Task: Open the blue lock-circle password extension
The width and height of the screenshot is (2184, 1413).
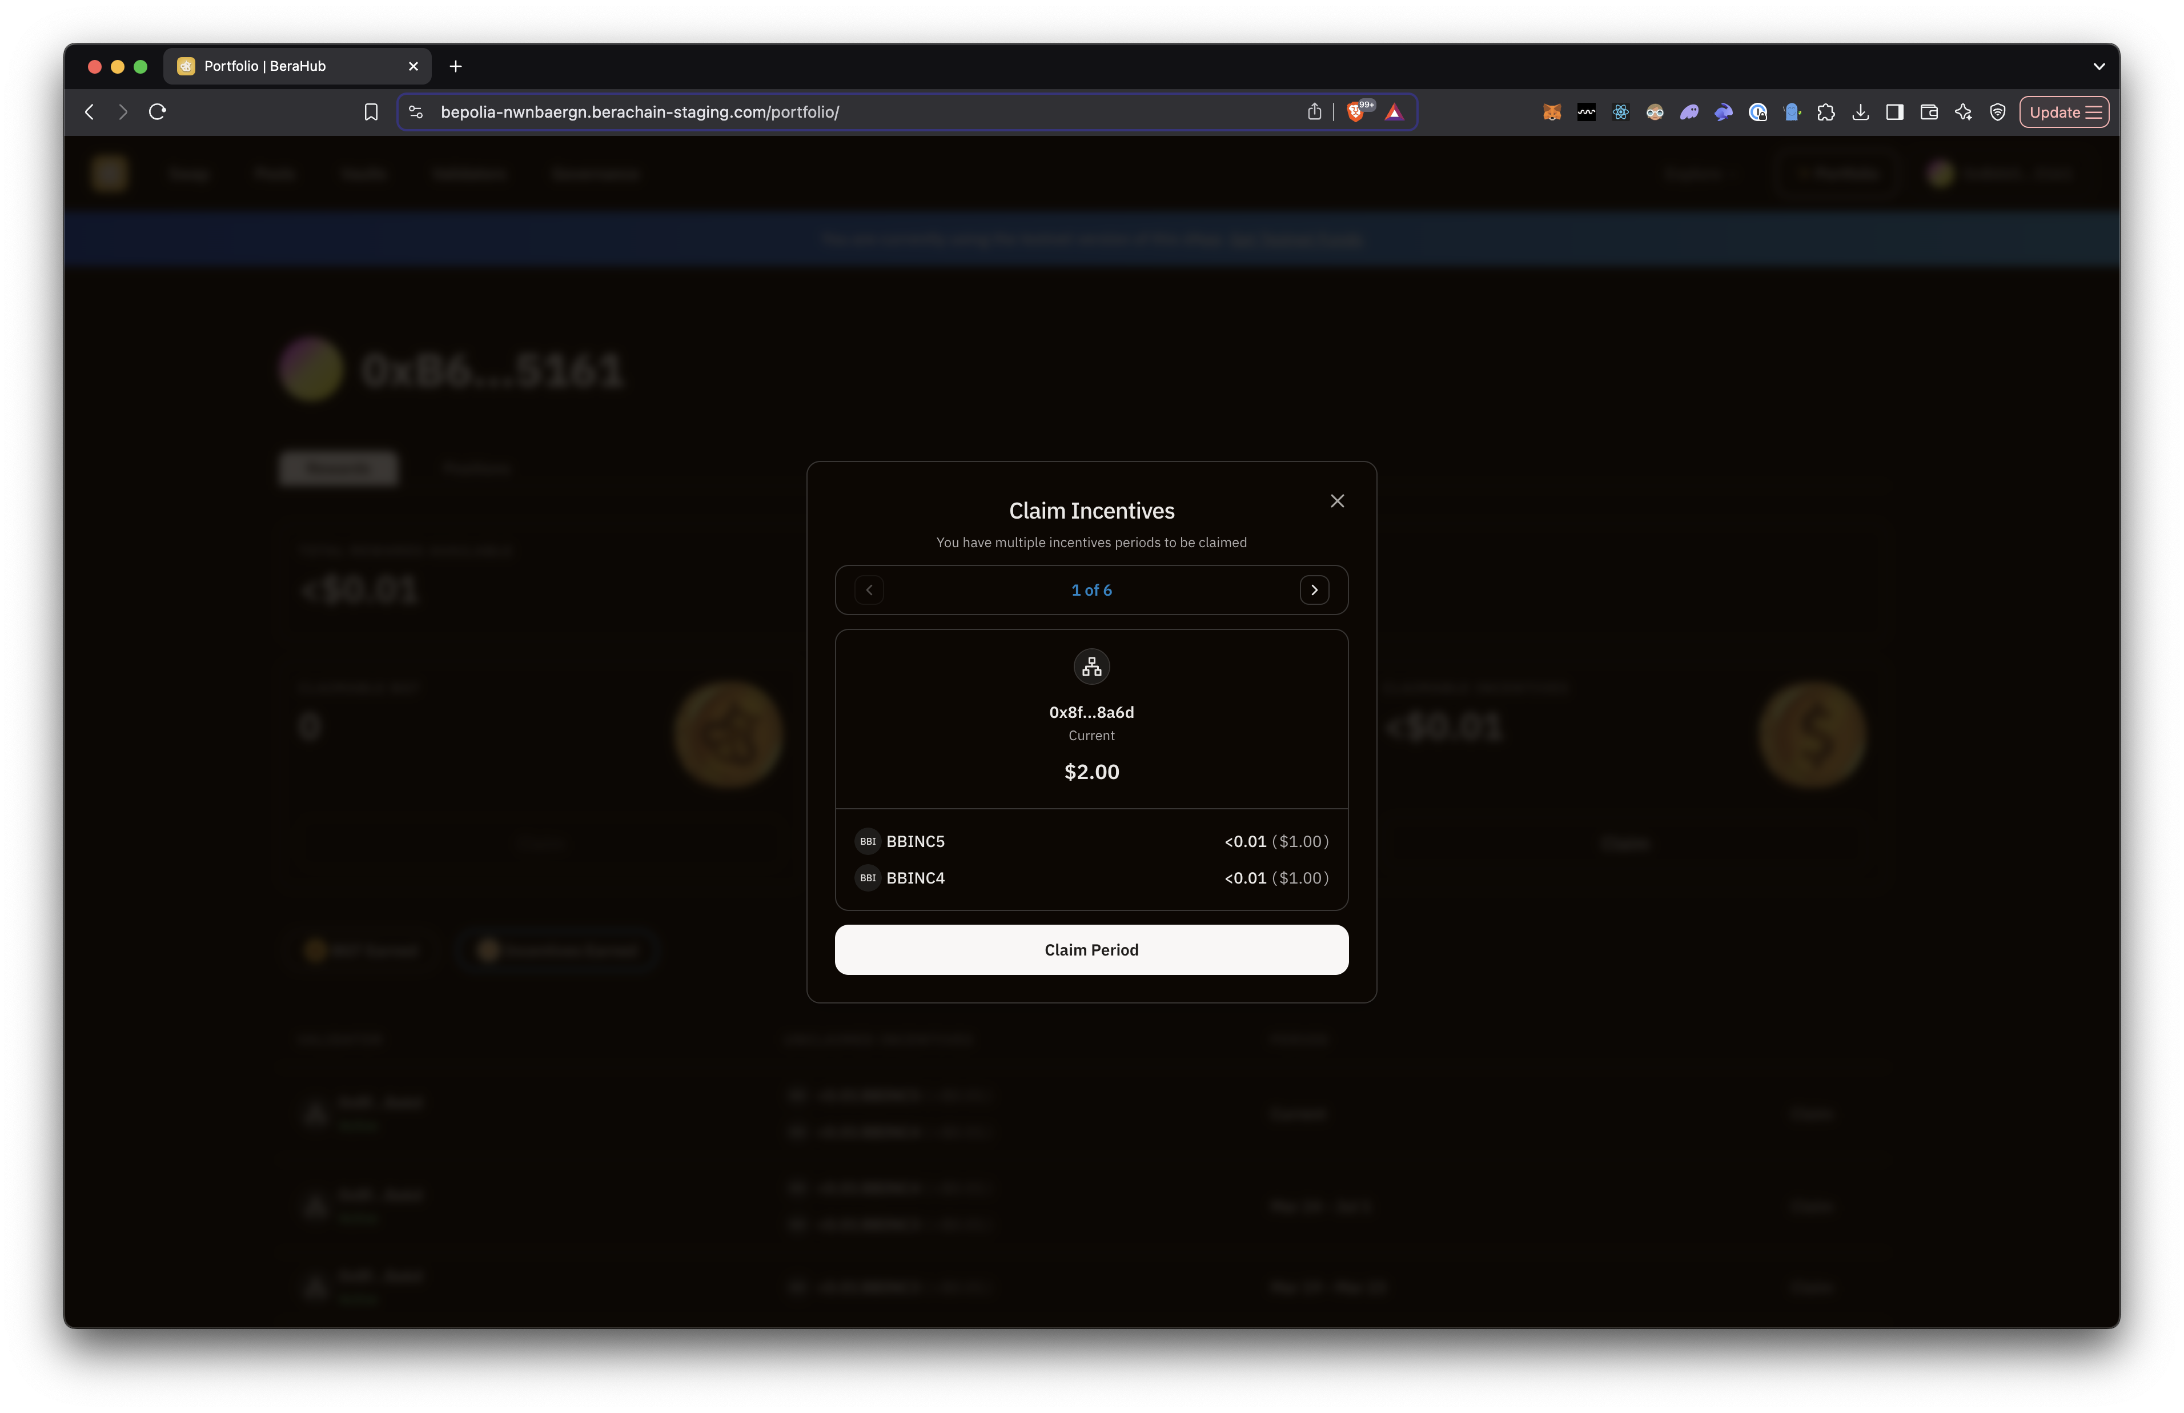Action: coord(1757,112)
